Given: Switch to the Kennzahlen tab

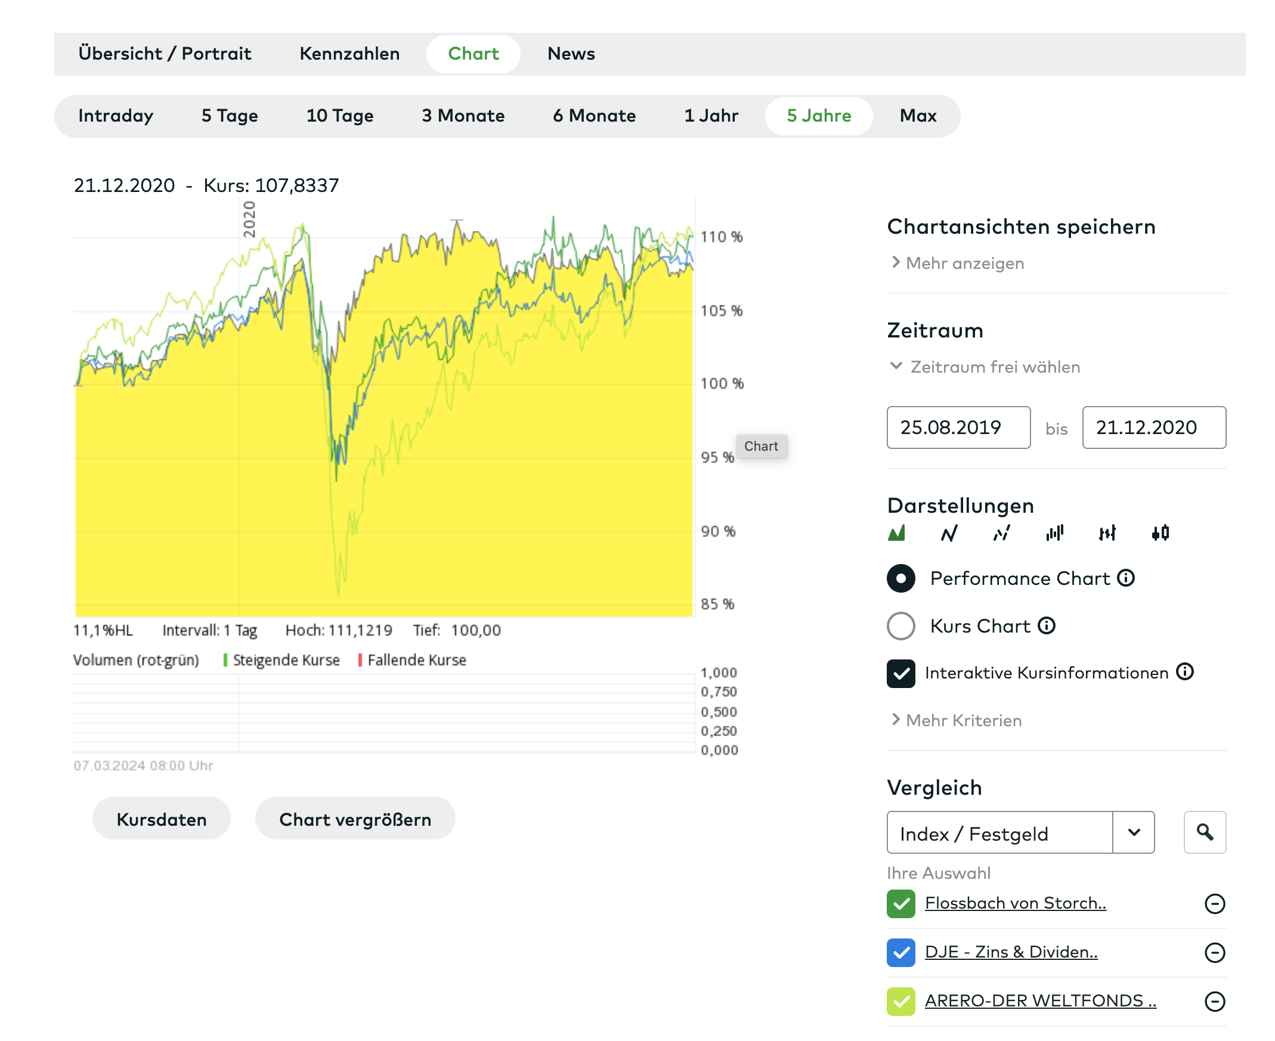Looking at the screenshot, I should coord(349,54).
